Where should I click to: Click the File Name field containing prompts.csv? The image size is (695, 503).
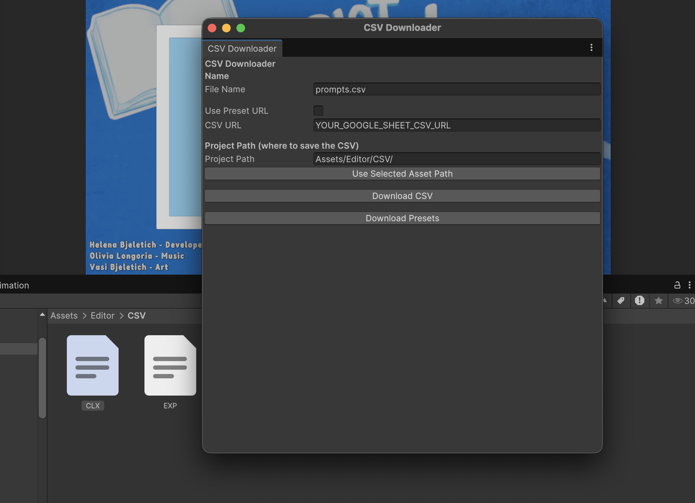pyautogui.click(x=457, y=89)
